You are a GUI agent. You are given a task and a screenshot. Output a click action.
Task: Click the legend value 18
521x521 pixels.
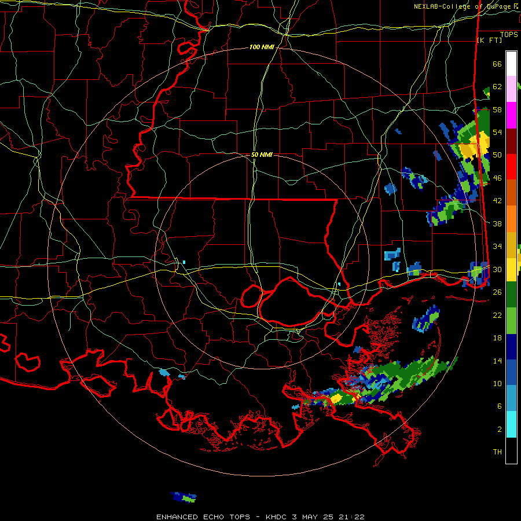pos(497,338)
